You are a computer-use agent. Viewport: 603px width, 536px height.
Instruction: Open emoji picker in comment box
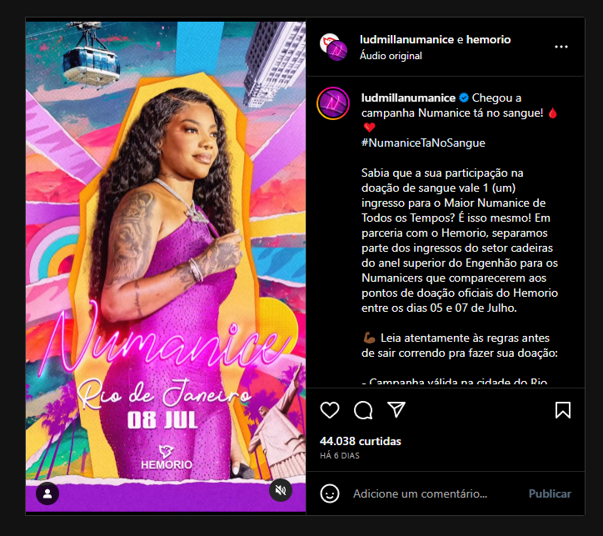click(x=330, y=493)
